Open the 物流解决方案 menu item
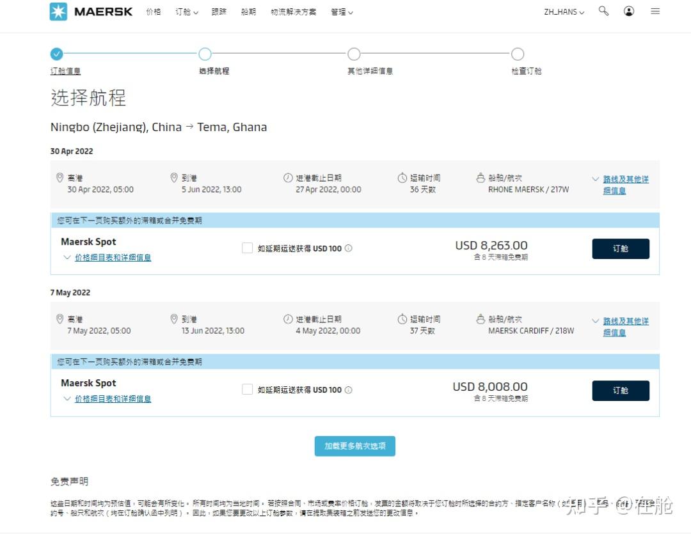 pos(293,11)
